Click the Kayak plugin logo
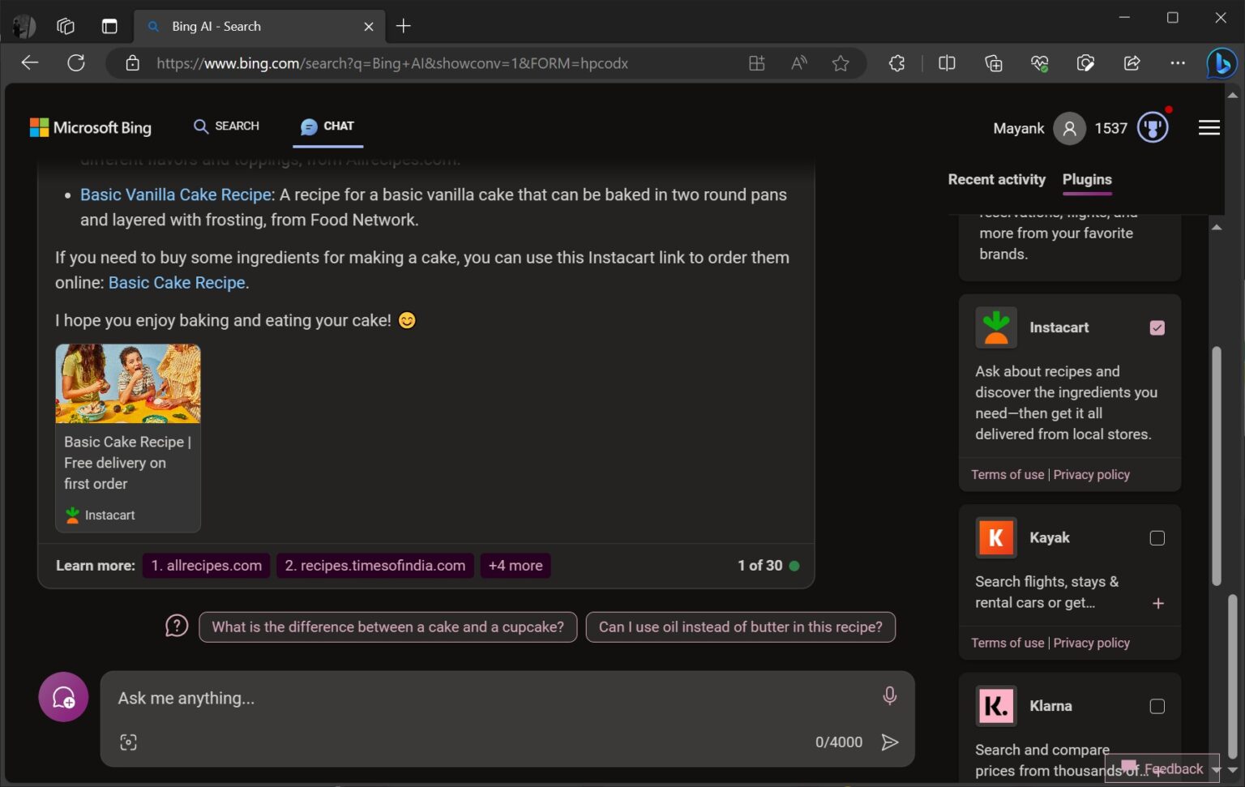Screen dimensions: 1245x787 pos(995,537)
